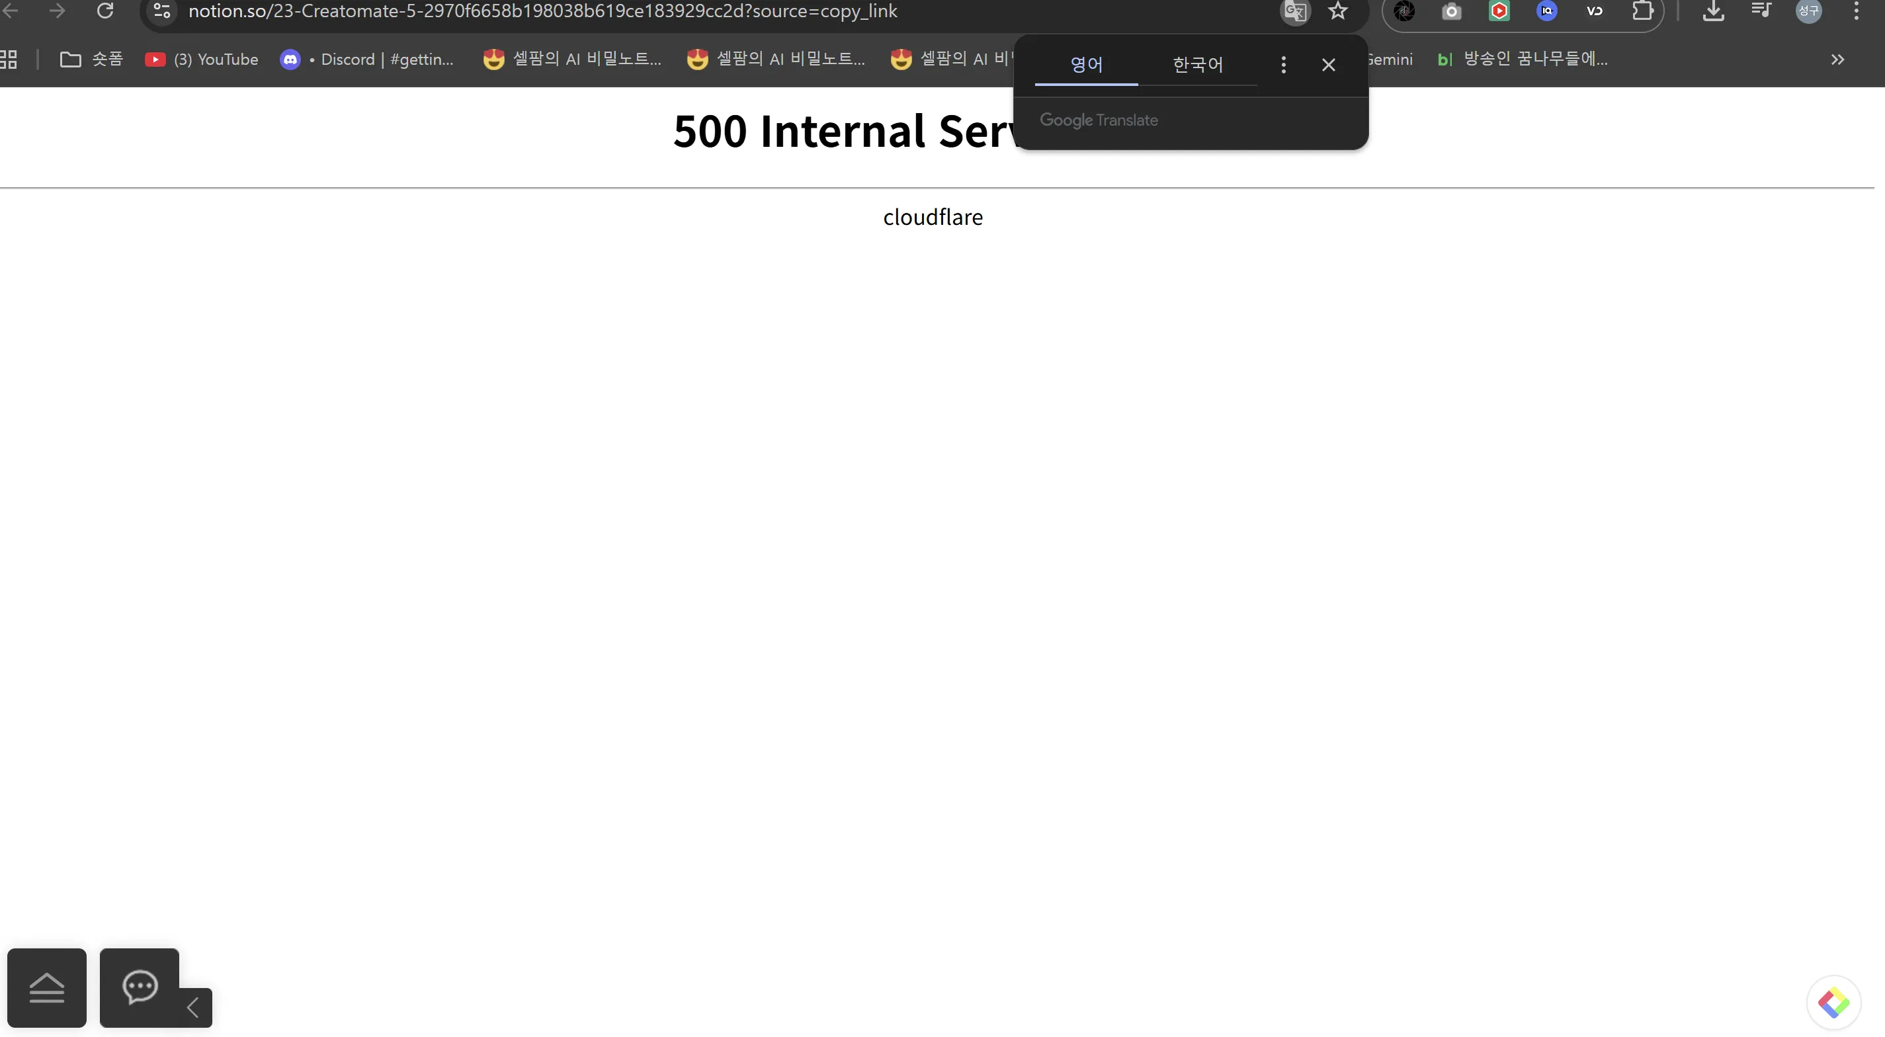
Task: Select 한국어 in the Translate popup
Action: (1198, 64)
